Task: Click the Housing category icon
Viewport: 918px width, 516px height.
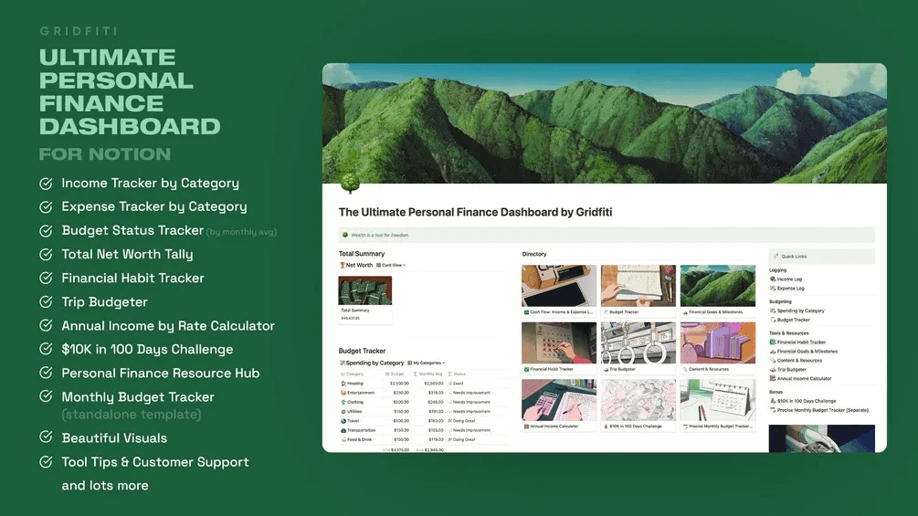Action: pyautogui.click(x=343, y=384)
